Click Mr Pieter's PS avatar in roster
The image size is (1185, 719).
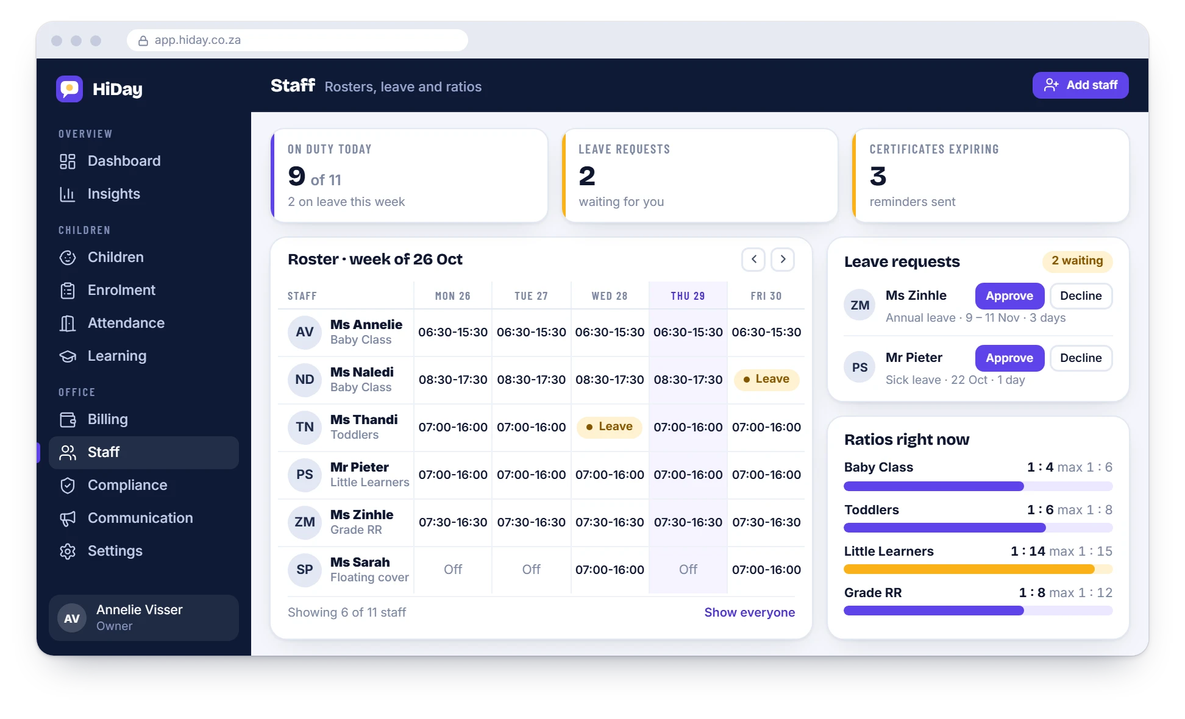305,475
